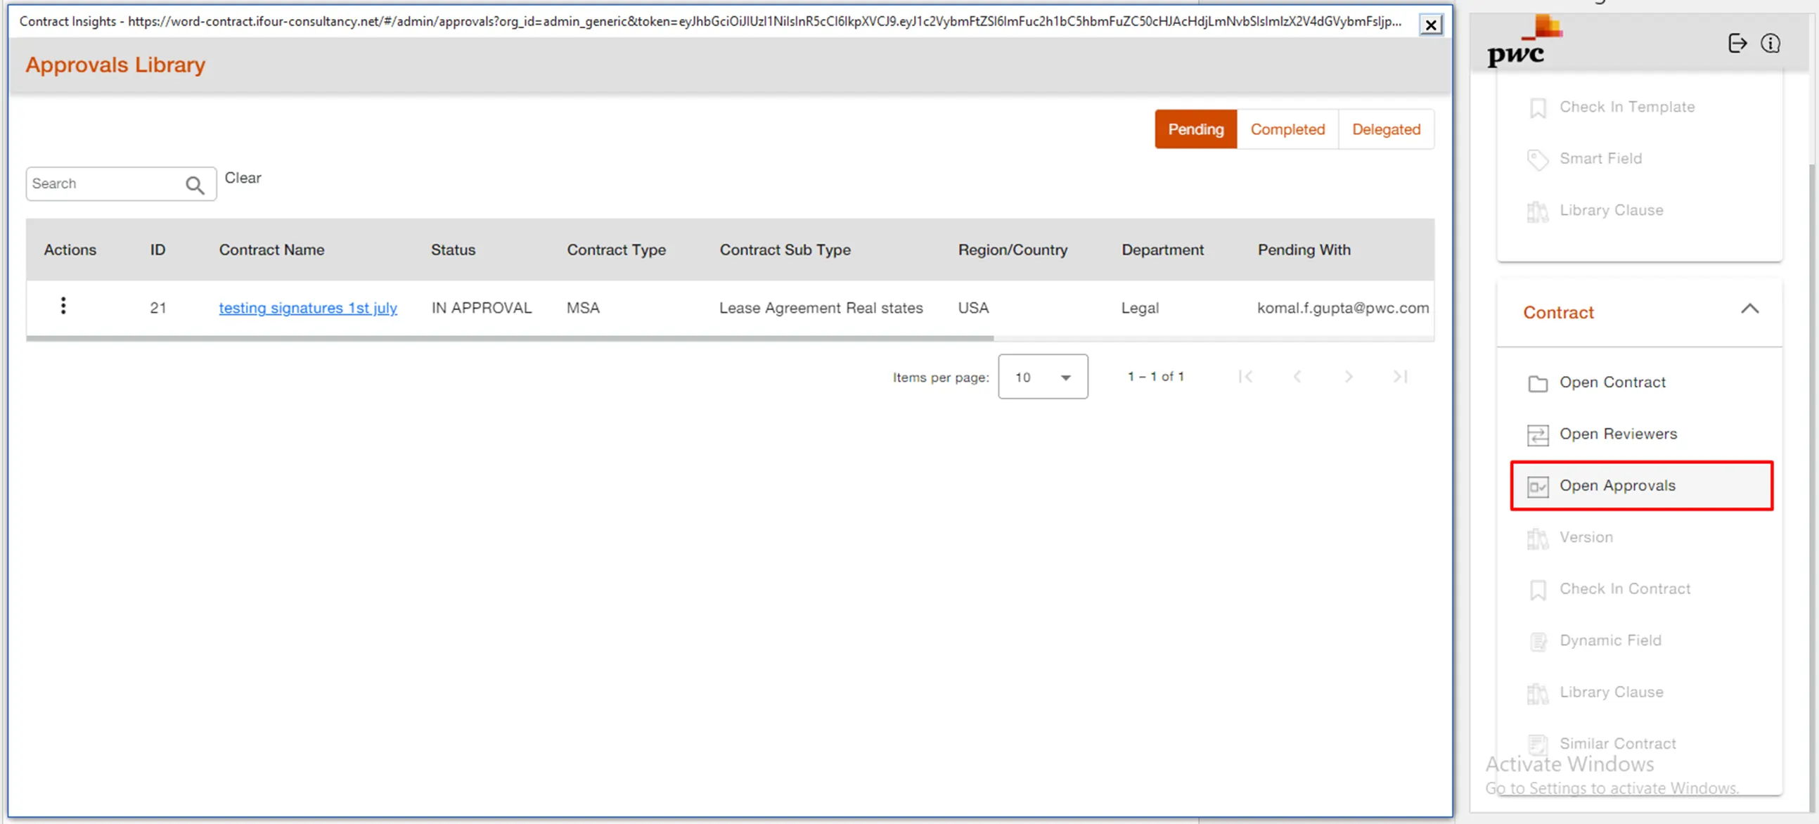
Task: Click the Contract section header
Action: (x=1639, y=313)
